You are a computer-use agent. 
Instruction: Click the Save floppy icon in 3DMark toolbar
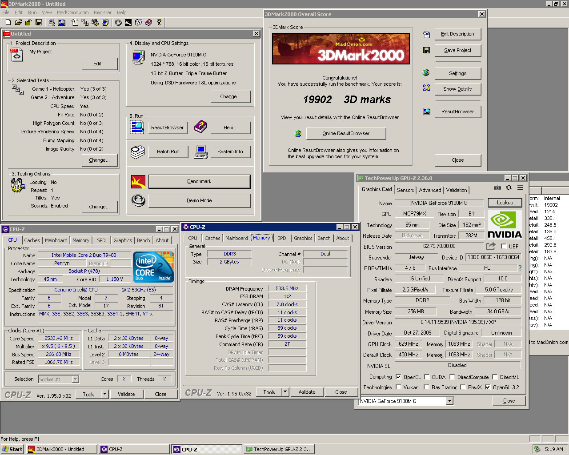(39, 22)
